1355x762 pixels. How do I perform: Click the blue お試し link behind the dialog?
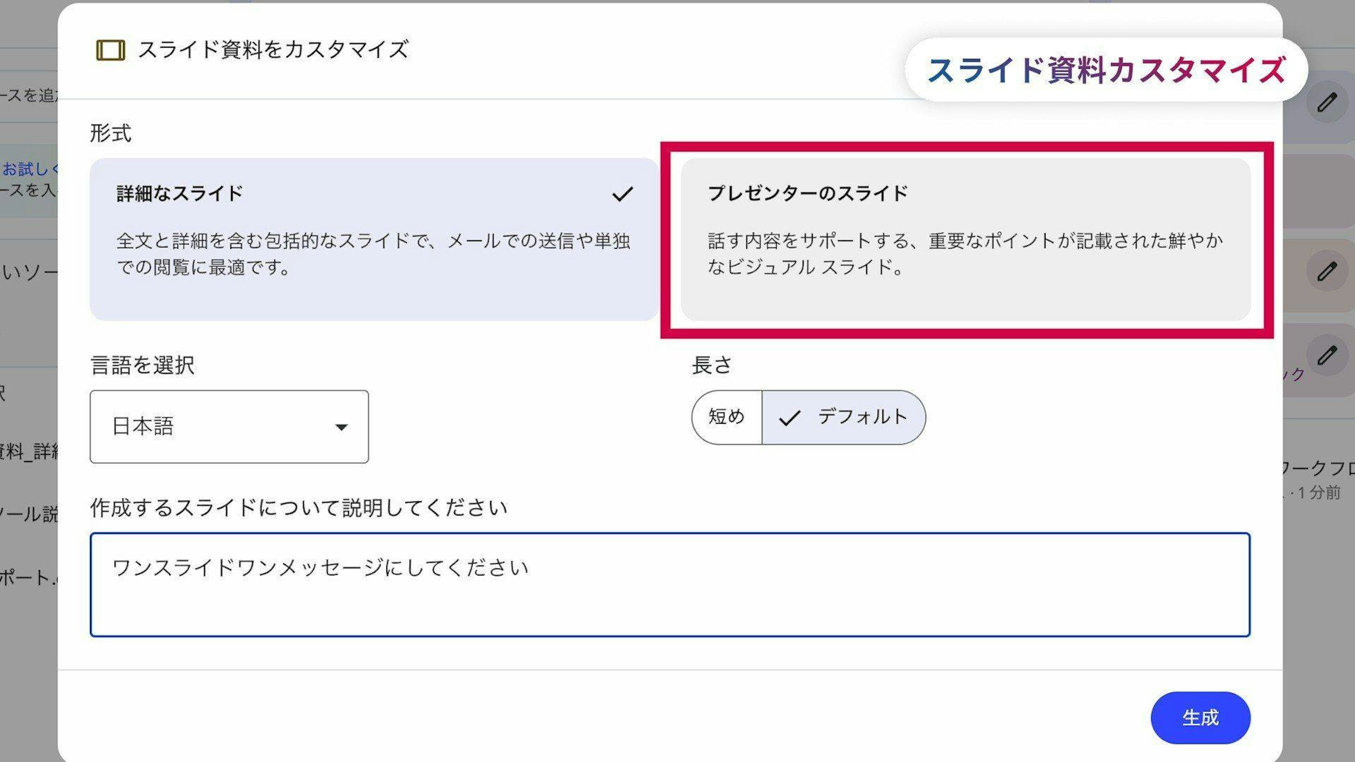click(29, 169)
